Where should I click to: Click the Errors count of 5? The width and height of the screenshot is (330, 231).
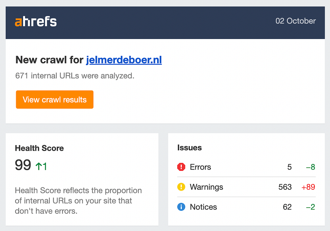click(x=289, y=167)
